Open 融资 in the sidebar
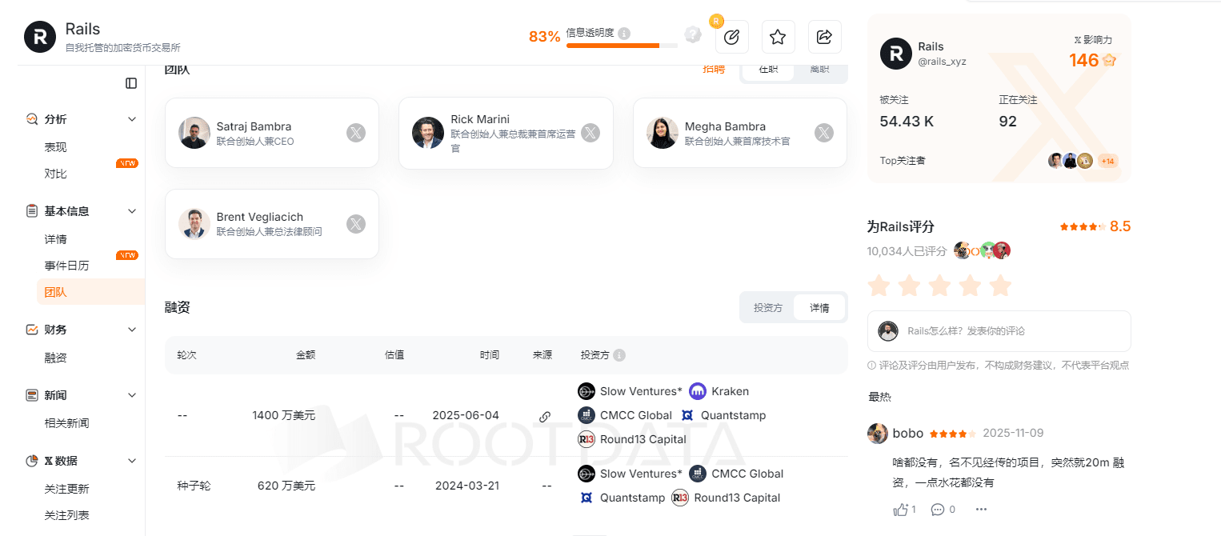The image size is (1221, 536). [x=56, y=358]
